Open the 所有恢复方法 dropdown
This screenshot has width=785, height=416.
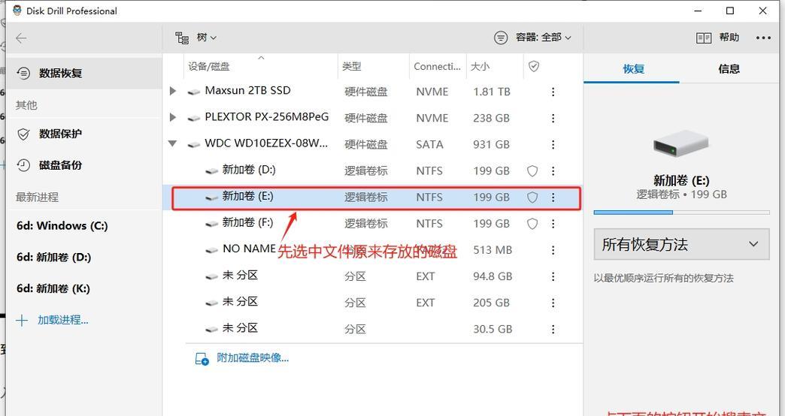coord(681,245)
